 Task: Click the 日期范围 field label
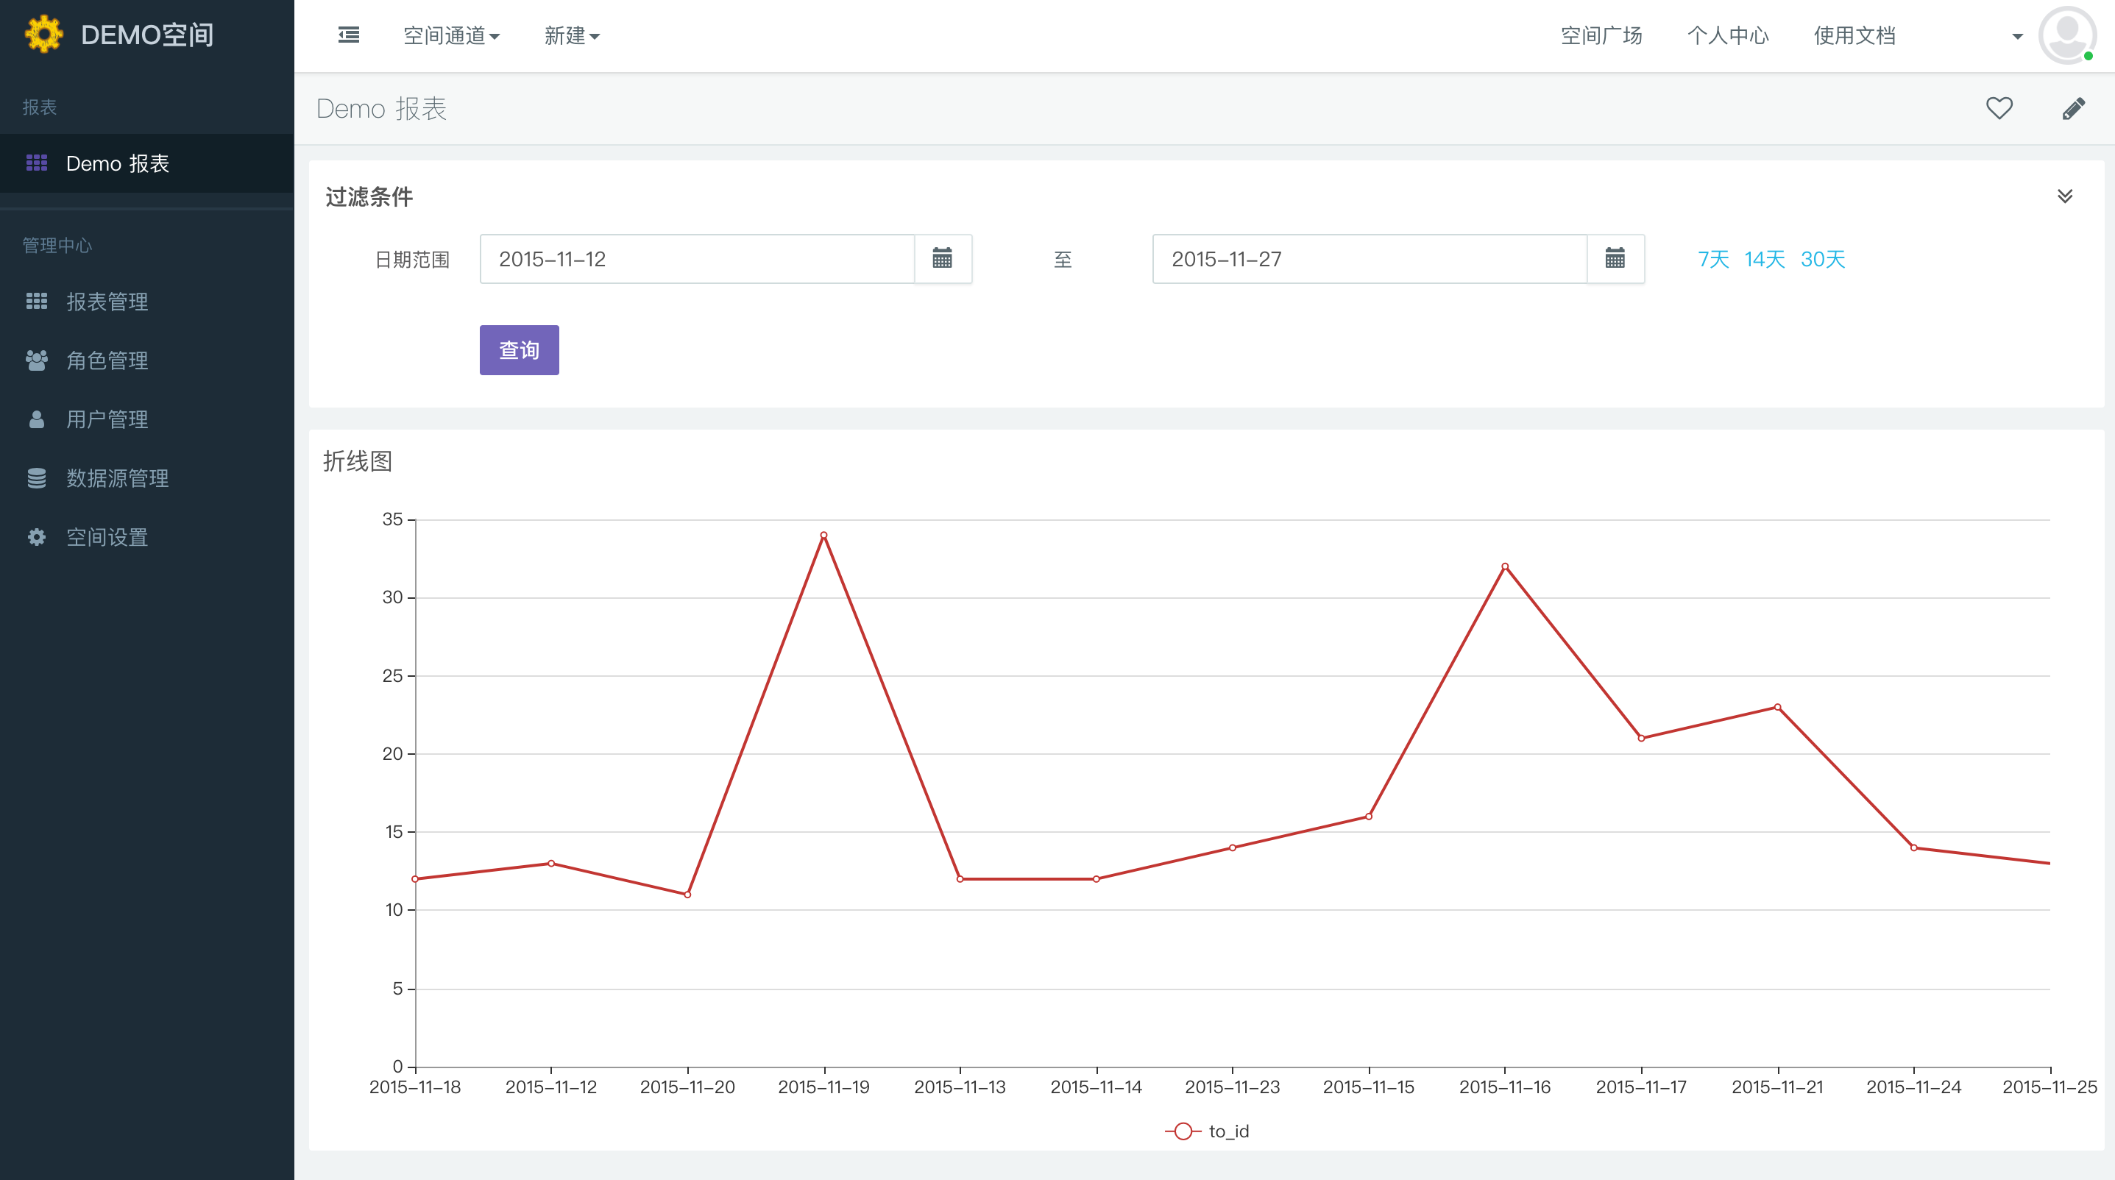tap(412, 259)
